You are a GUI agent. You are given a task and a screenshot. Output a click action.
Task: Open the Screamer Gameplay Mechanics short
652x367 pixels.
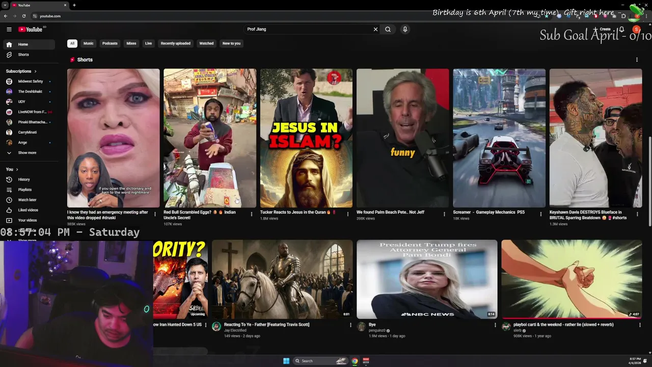(x=499, y=138)
